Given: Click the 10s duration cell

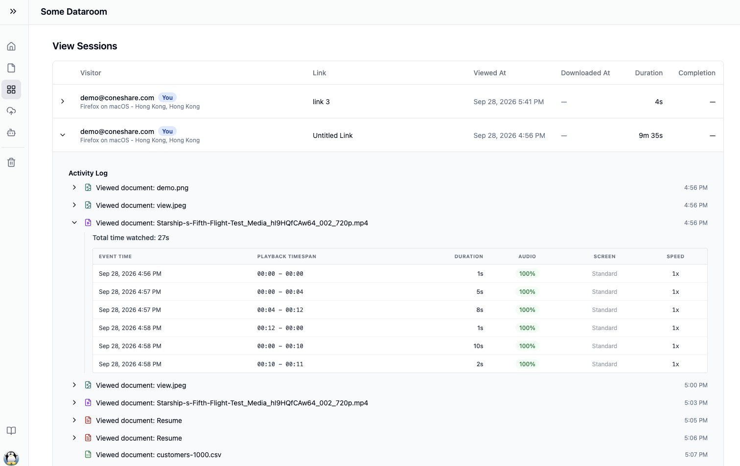Looking at the screenshot, I should pos(478,346).
